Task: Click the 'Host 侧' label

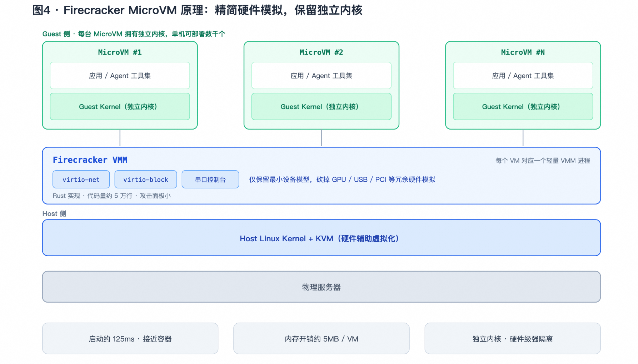Action: click(54, 213)
